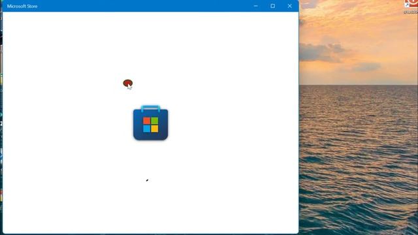The width and height of the screenshot is (418, 235).
Task: Click the Microsoft Store title text
Action: 22,6
